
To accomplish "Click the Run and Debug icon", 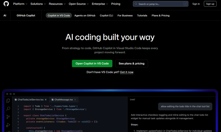I will 8,125.
